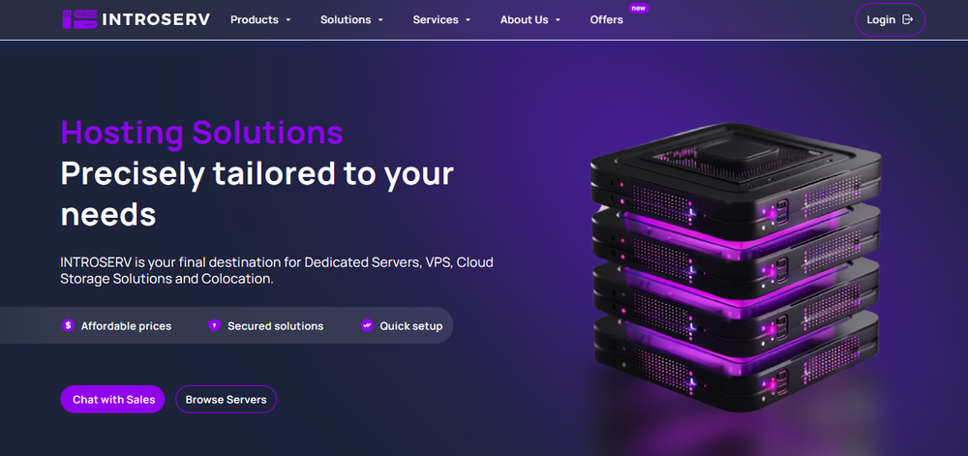The image size is (968, 456).
Task: Click the Login button
Action: point(890,19)
